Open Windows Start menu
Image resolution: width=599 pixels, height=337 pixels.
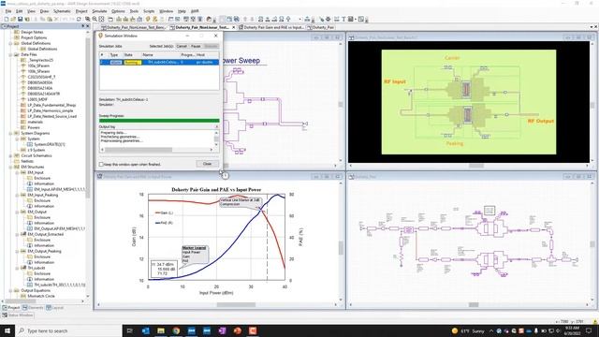7,330
